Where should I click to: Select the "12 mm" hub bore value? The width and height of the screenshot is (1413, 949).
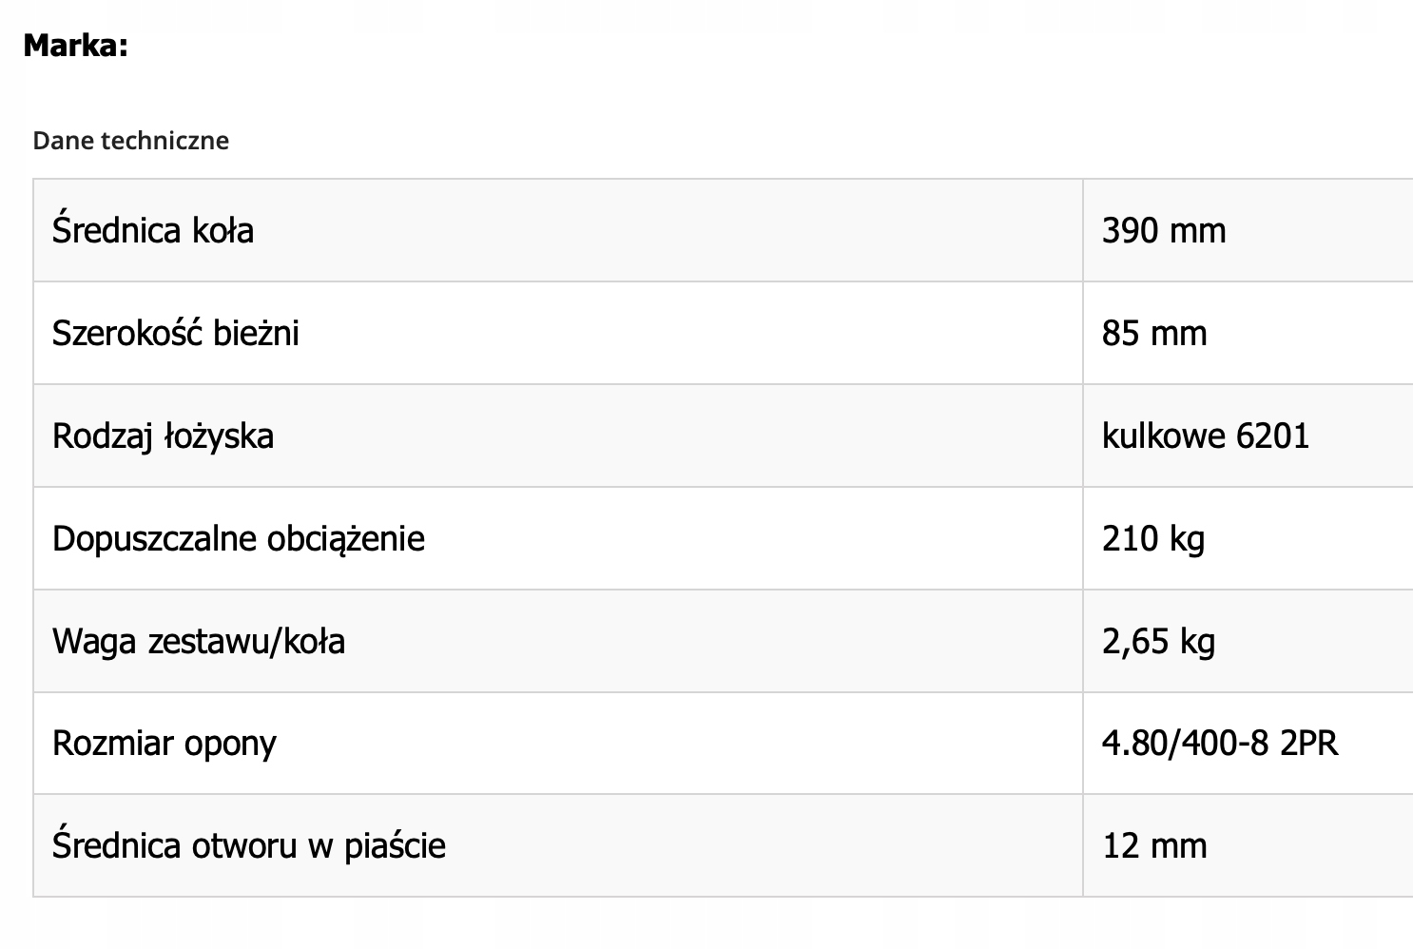click(x=1153, y=845)
